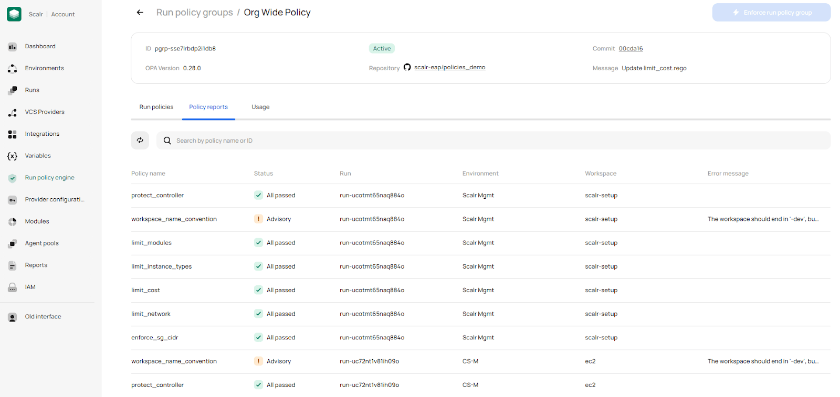Image resolution: width=840 pixels, height=397 pixels.
Task: Click the Status column header
Action: [264, 174]
